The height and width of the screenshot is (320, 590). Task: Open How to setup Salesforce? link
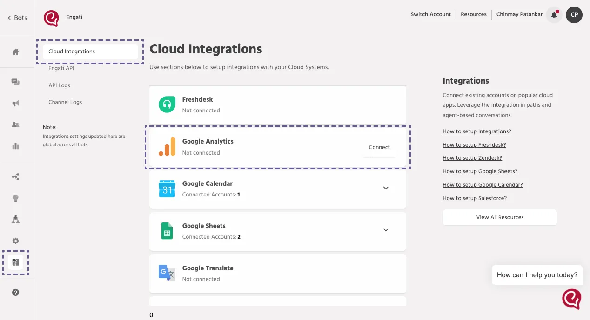click(x=475, y=198)
